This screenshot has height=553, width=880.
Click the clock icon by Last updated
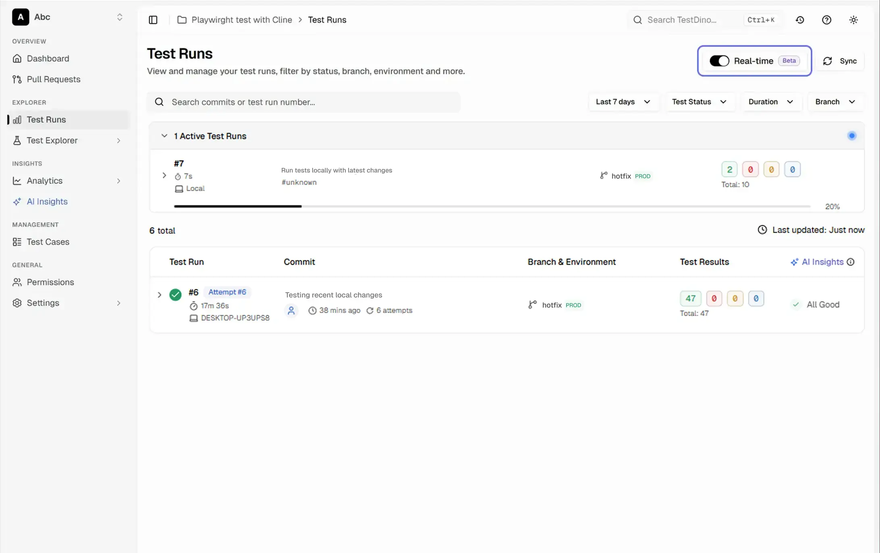762,230
